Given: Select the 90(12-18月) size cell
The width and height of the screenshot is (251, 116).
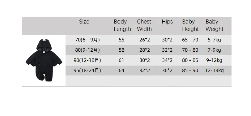Looking at the screenshot, I should (x=87, y=60).
